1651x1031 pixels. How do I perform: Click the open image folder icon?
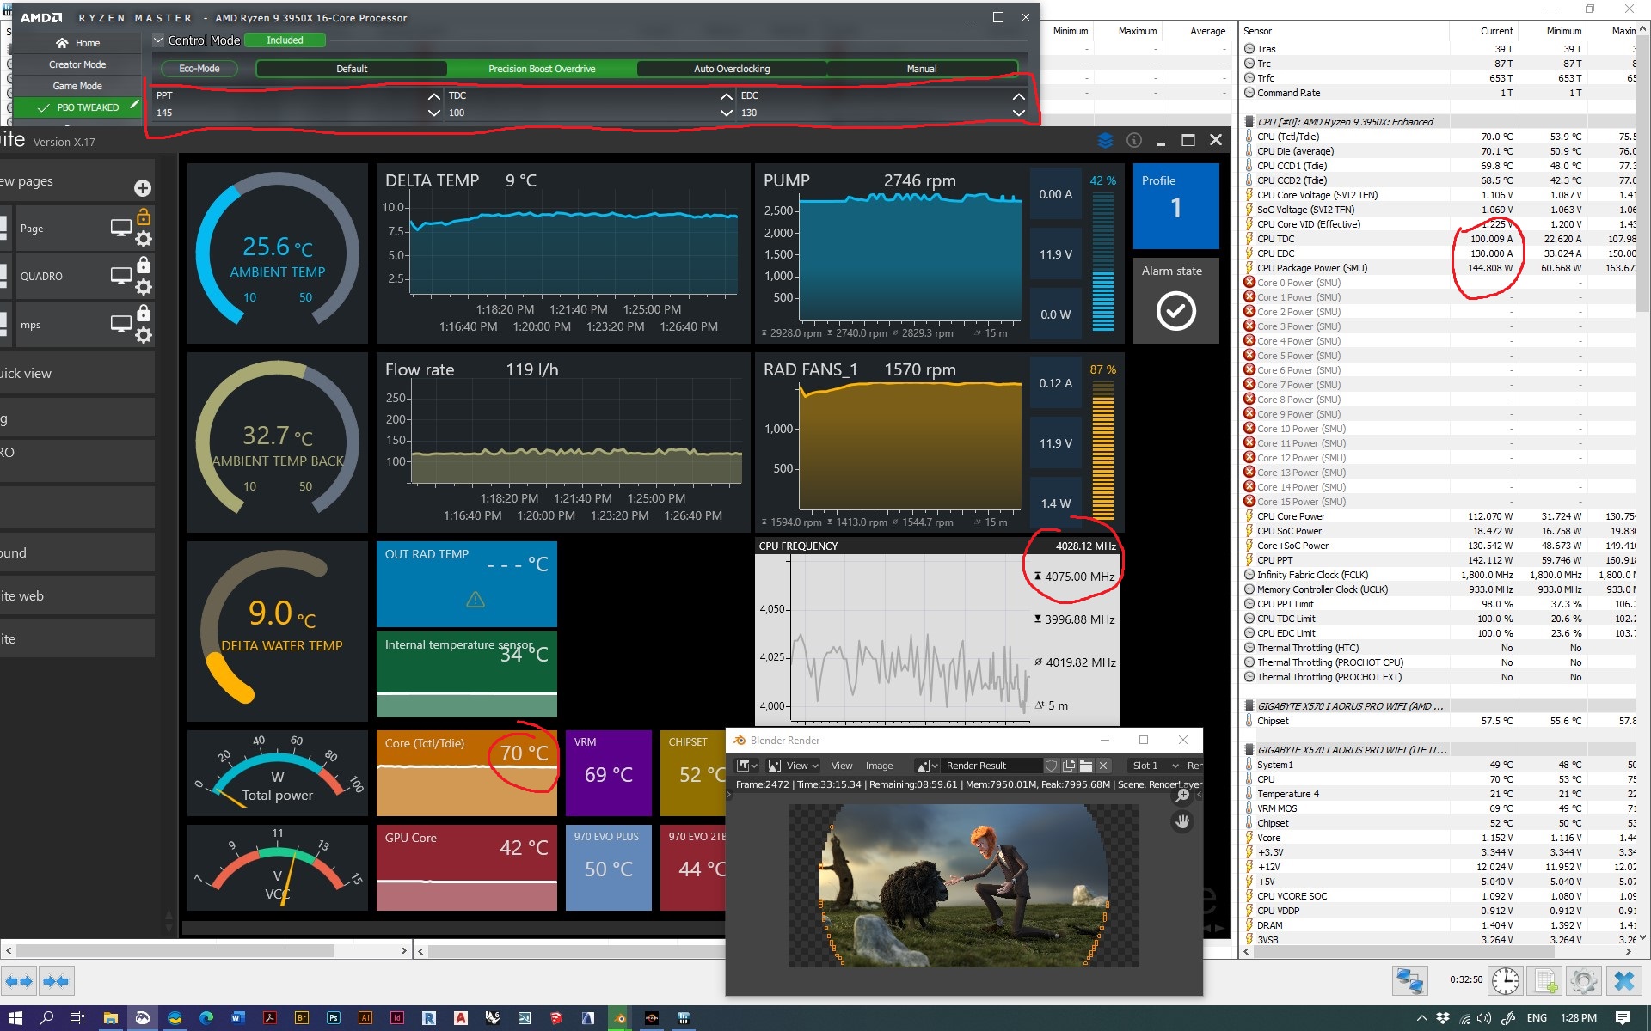tap(1086, 766)
